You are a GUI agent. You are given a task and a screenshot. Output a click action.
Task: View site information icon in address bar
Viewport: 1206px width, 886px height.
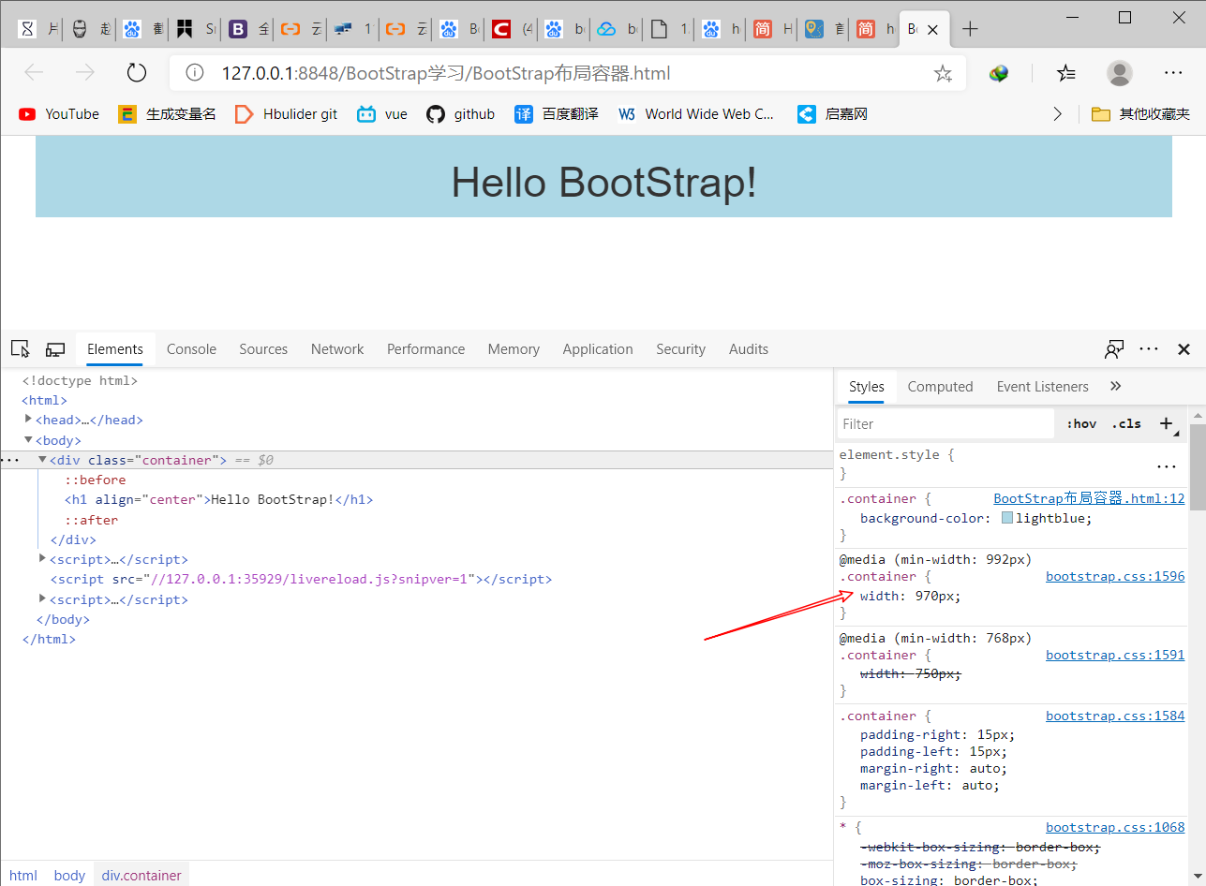coord(194,73)
